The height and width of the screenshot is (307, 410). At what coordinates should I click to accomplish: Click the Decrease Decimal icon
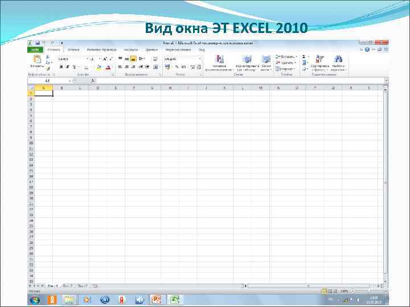point(199,67)
